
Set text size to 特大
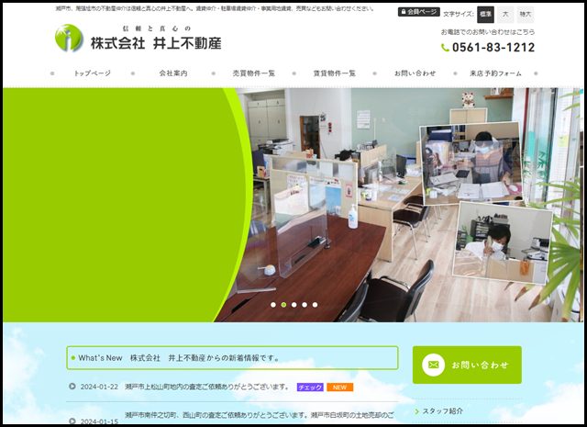(526, 15)
